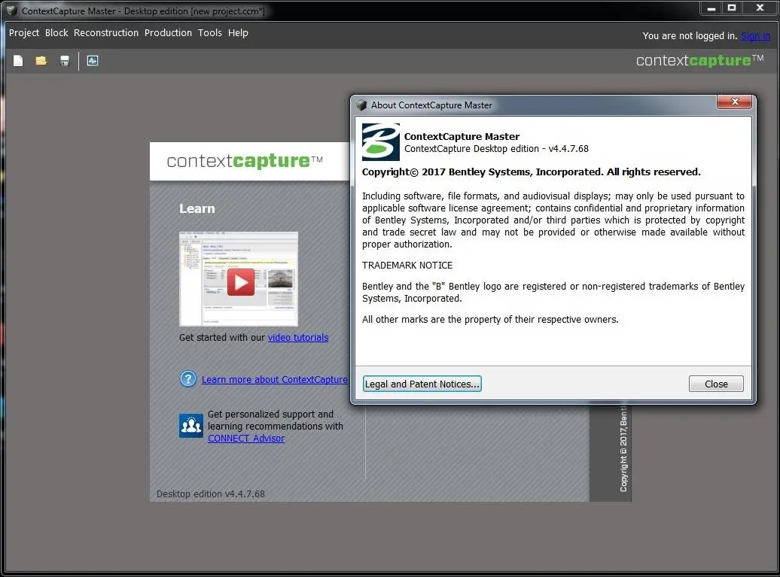Click the ContextCapture Desktop edition v4.4.7.68 text
The width and height of the screenshot is (780, 577).
point(496,149)
